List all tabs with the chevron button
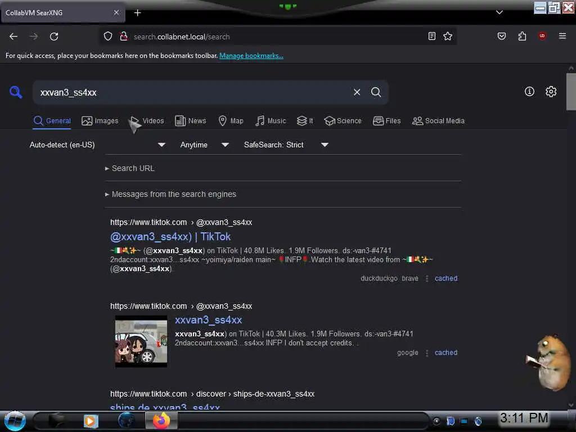This screenshot has width=576, height=432. click(499, 12)
